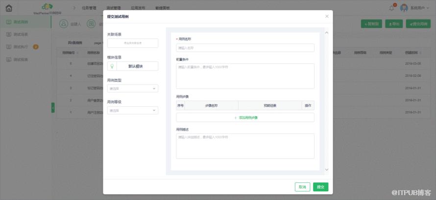Click the 用例类型 background table header
The image size is (436, 200).
[x=386, y=52]
